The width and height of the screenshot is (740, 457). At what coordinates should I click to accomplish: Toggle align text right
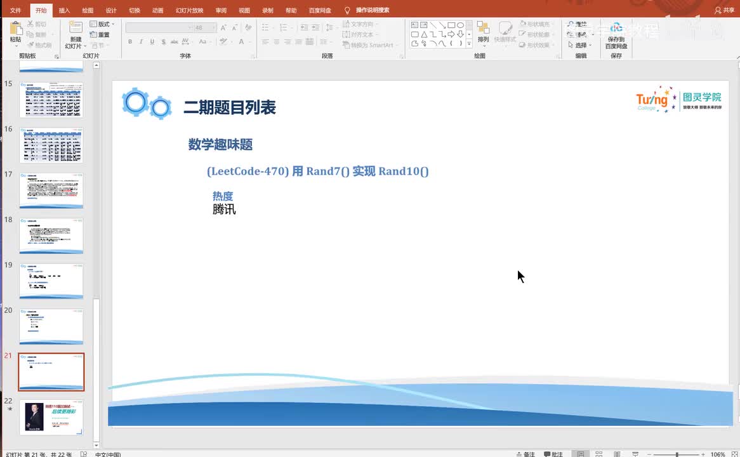click(287, 42)
